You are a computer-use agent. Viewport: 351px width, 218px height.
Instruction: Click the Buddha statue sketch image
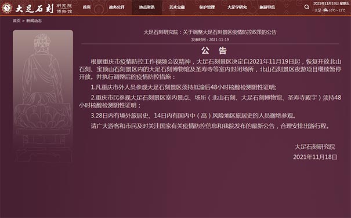click(x=43, y=97)
